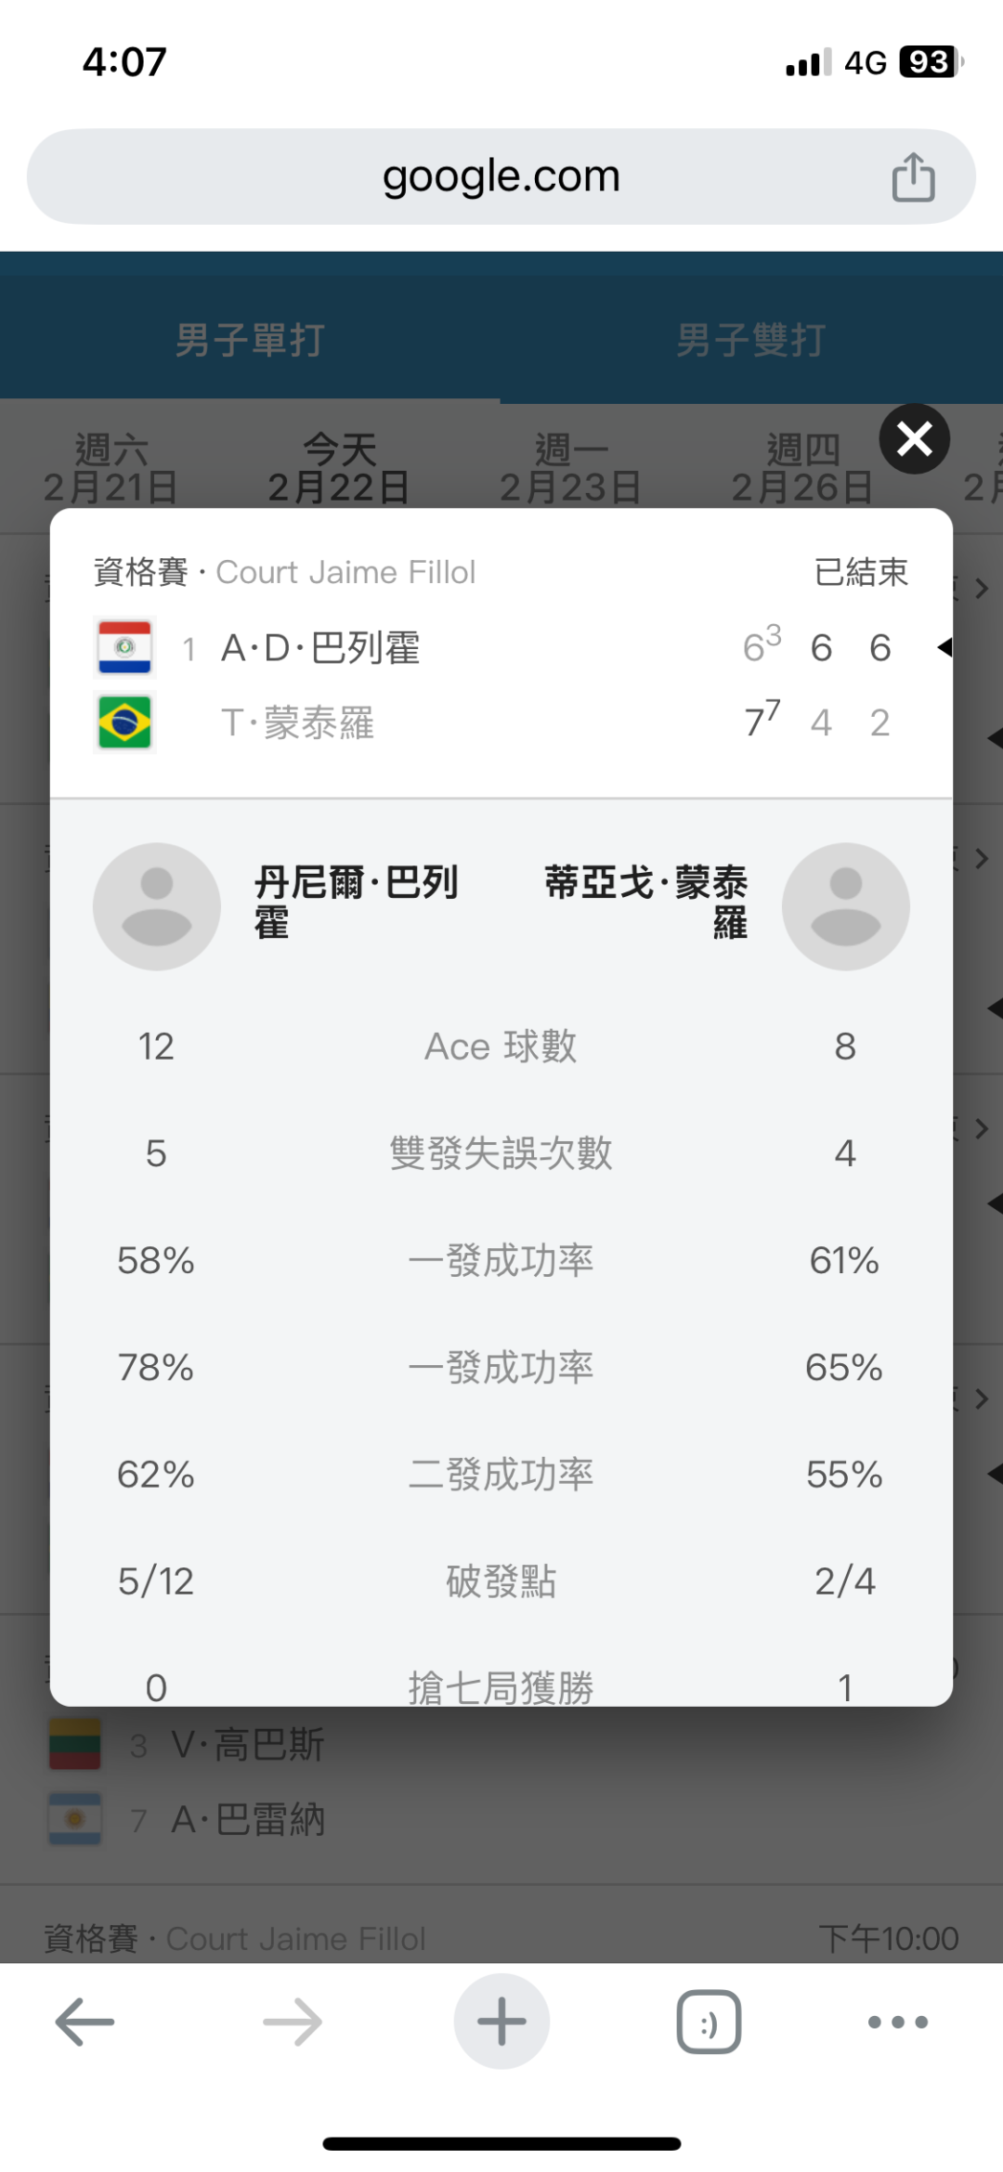Select date 週四 2月26日

pyautogui.click(x=801, y=468)
